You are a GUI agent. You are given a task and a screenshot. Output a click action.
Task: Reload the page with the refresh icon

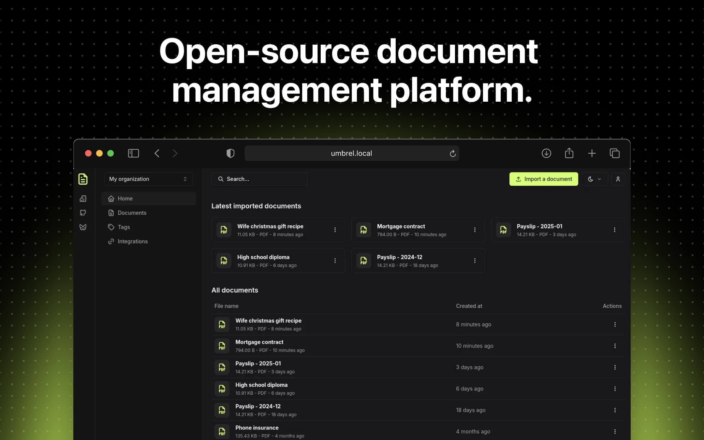[x=452, y=153]
